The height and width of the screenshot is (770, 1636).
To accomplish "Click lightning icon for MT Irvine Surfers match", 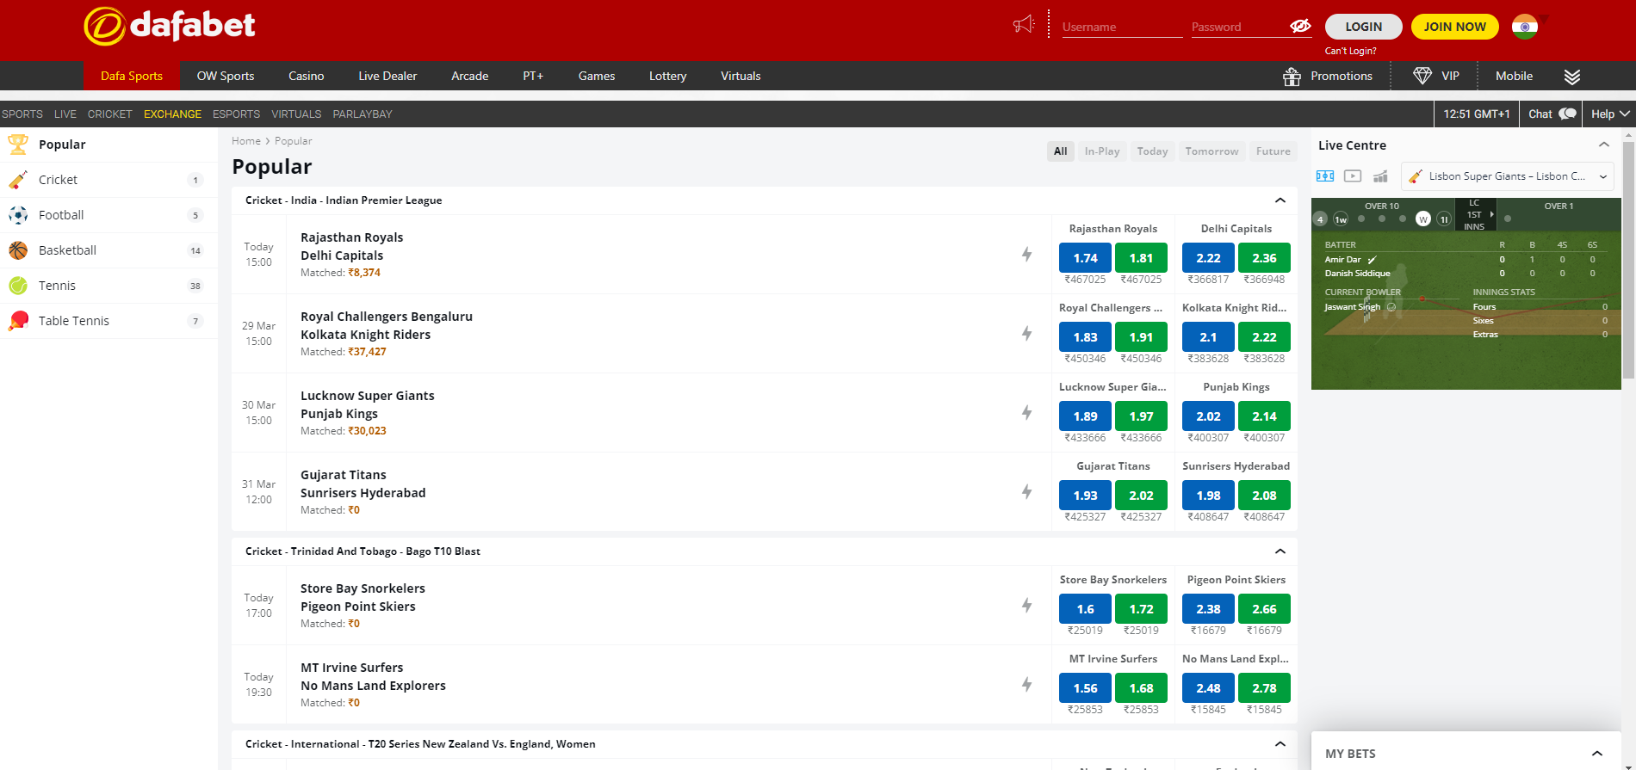I will click(1026, 684).
